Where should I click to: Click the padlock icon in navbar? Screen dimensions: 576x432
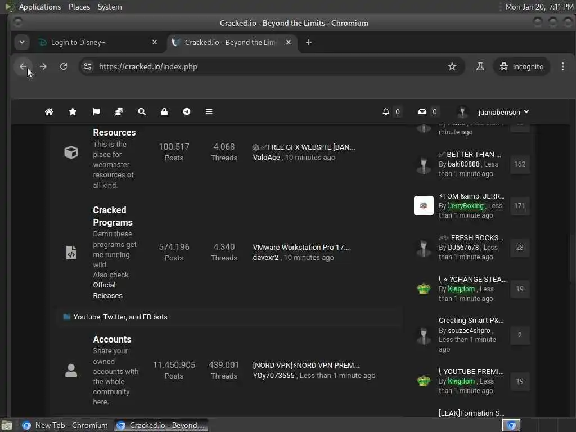pyautogui.click(x=164, y=112)
